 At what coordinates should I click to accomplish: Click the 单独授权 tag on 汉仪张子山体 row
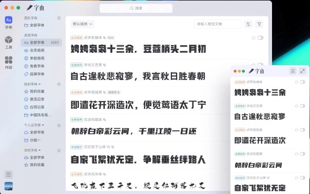(x=76, y=147)
